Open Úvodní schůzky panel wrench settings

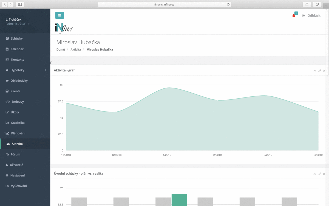(319, 174)
